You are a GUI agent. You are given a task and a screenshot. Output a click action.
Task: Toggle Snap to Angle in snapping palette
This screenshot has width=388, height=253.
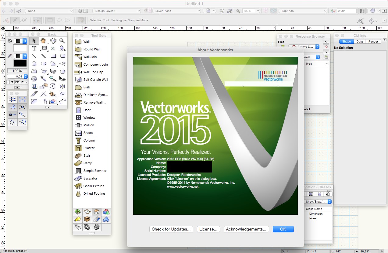pos(13,107)
